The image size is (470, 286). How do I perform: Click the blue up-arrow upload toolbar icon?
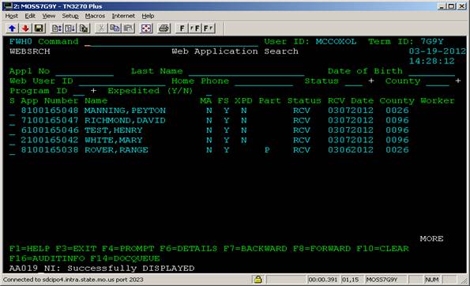pos(12,28)
